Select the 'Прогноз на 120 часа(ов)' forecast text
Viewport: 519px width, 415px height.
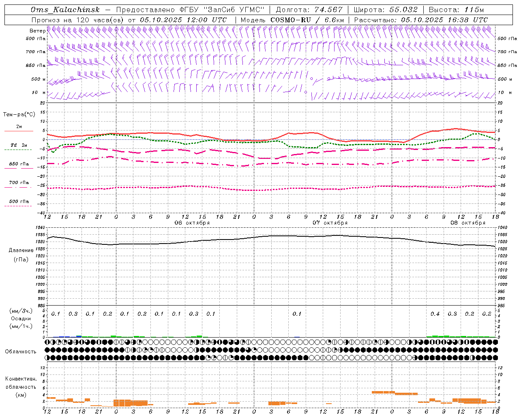pos(78,20)
